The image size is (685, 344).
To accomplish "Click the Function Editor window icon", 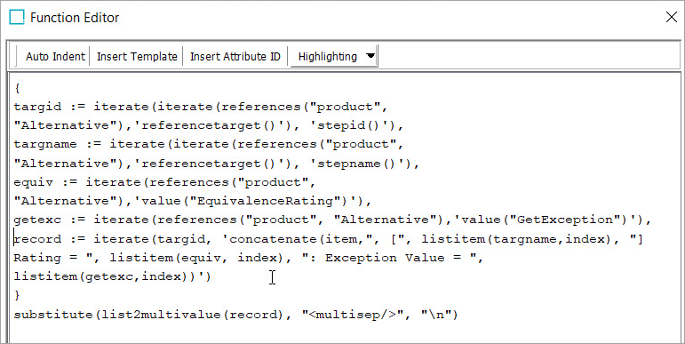I will pos(17,18).
